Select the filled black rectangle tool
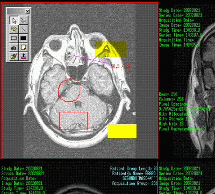The width and height of the screenshot is (215, 194). click(23, 38)
